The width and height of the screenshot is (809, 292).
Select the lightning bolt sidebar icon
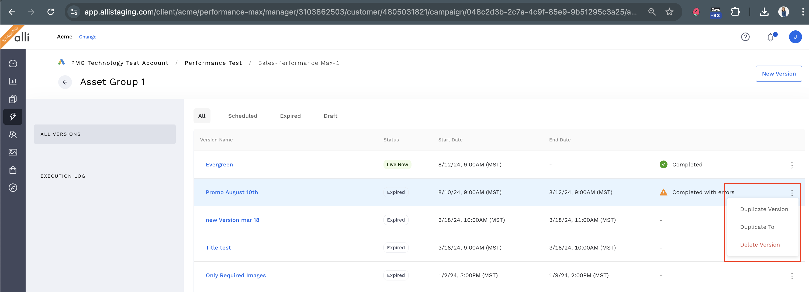(x=13, y=116)
